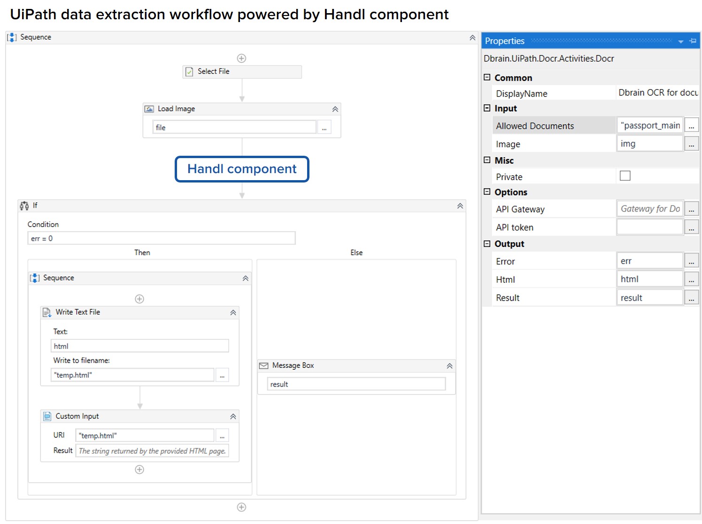Click the inner Sequence icon in Then branch
Viewport: 702px width, 524px height.
click(x=35, y=278)
